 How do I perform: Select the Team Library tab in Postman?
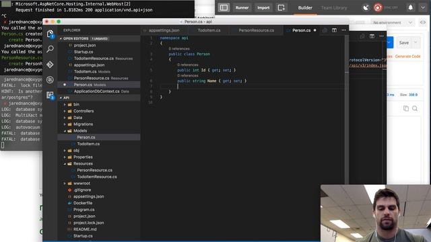(334, 7)
